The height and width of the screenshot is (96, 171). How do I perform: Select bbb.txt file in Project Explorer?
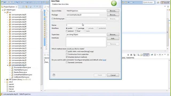click(x=11, y=87)
